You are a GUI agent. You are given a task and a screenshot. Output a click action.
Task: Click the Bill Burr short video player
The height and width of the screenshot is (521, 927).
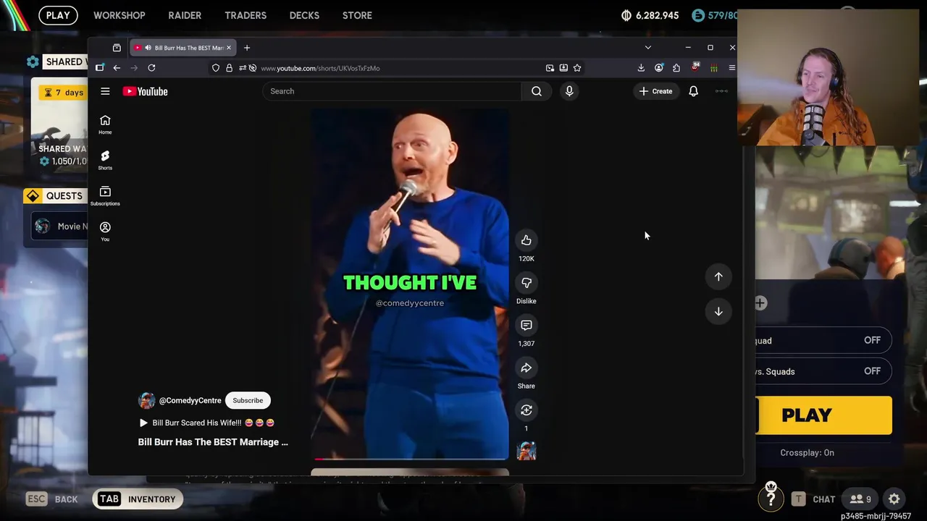coord(410,284)
